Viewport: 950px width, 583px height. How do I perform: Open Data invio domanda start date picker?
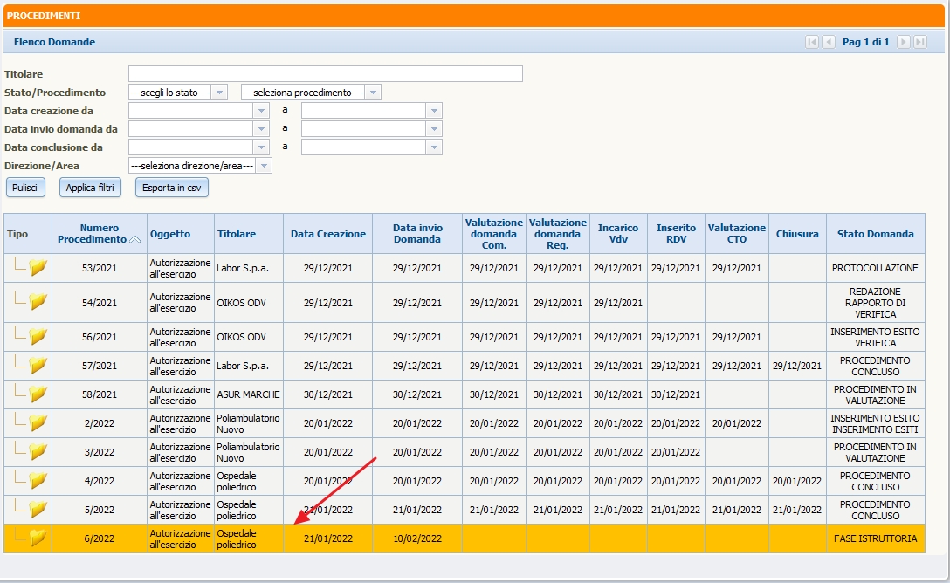click(x=261, y=129)
